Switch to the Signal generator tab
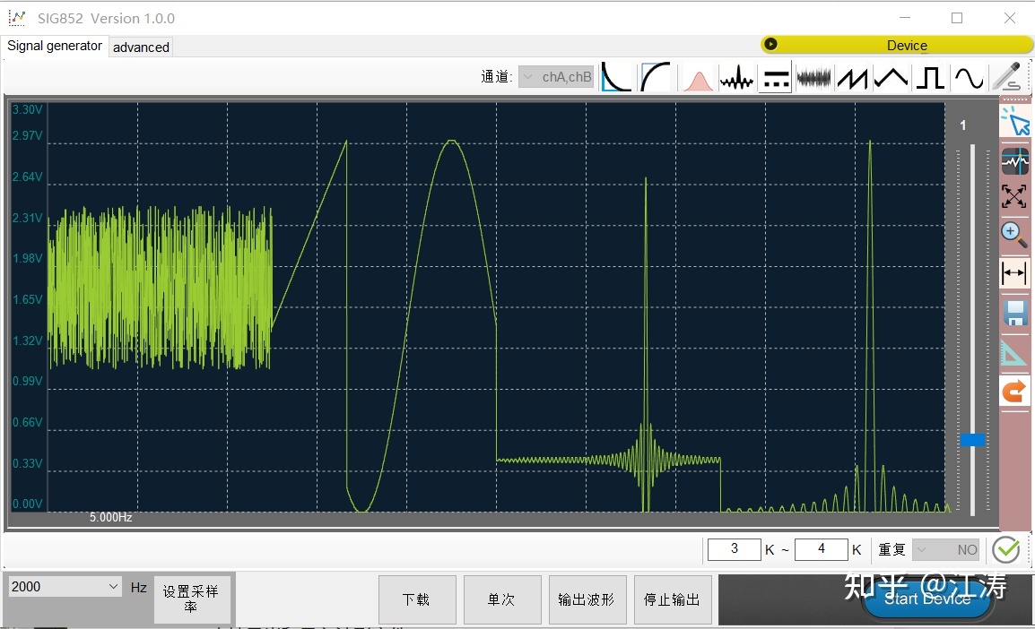 pos(55,47)
